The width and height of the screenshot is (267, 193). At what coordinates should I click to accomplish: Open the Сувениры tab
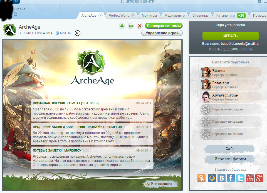[x=201, y=16]
